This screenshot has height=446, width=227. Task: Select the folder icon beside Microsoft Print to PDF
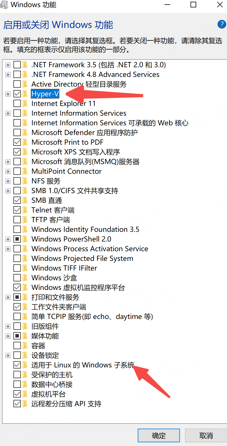click(x=25, y=142)
